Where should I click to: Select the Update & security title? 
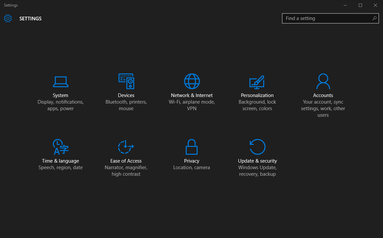pyautogui.click(x=257, y=161)
